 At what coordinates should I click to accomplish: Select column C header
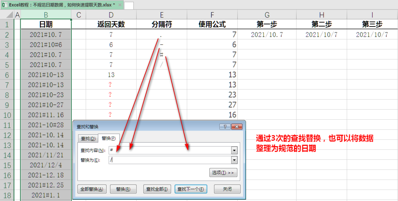[x=79, y=15]
